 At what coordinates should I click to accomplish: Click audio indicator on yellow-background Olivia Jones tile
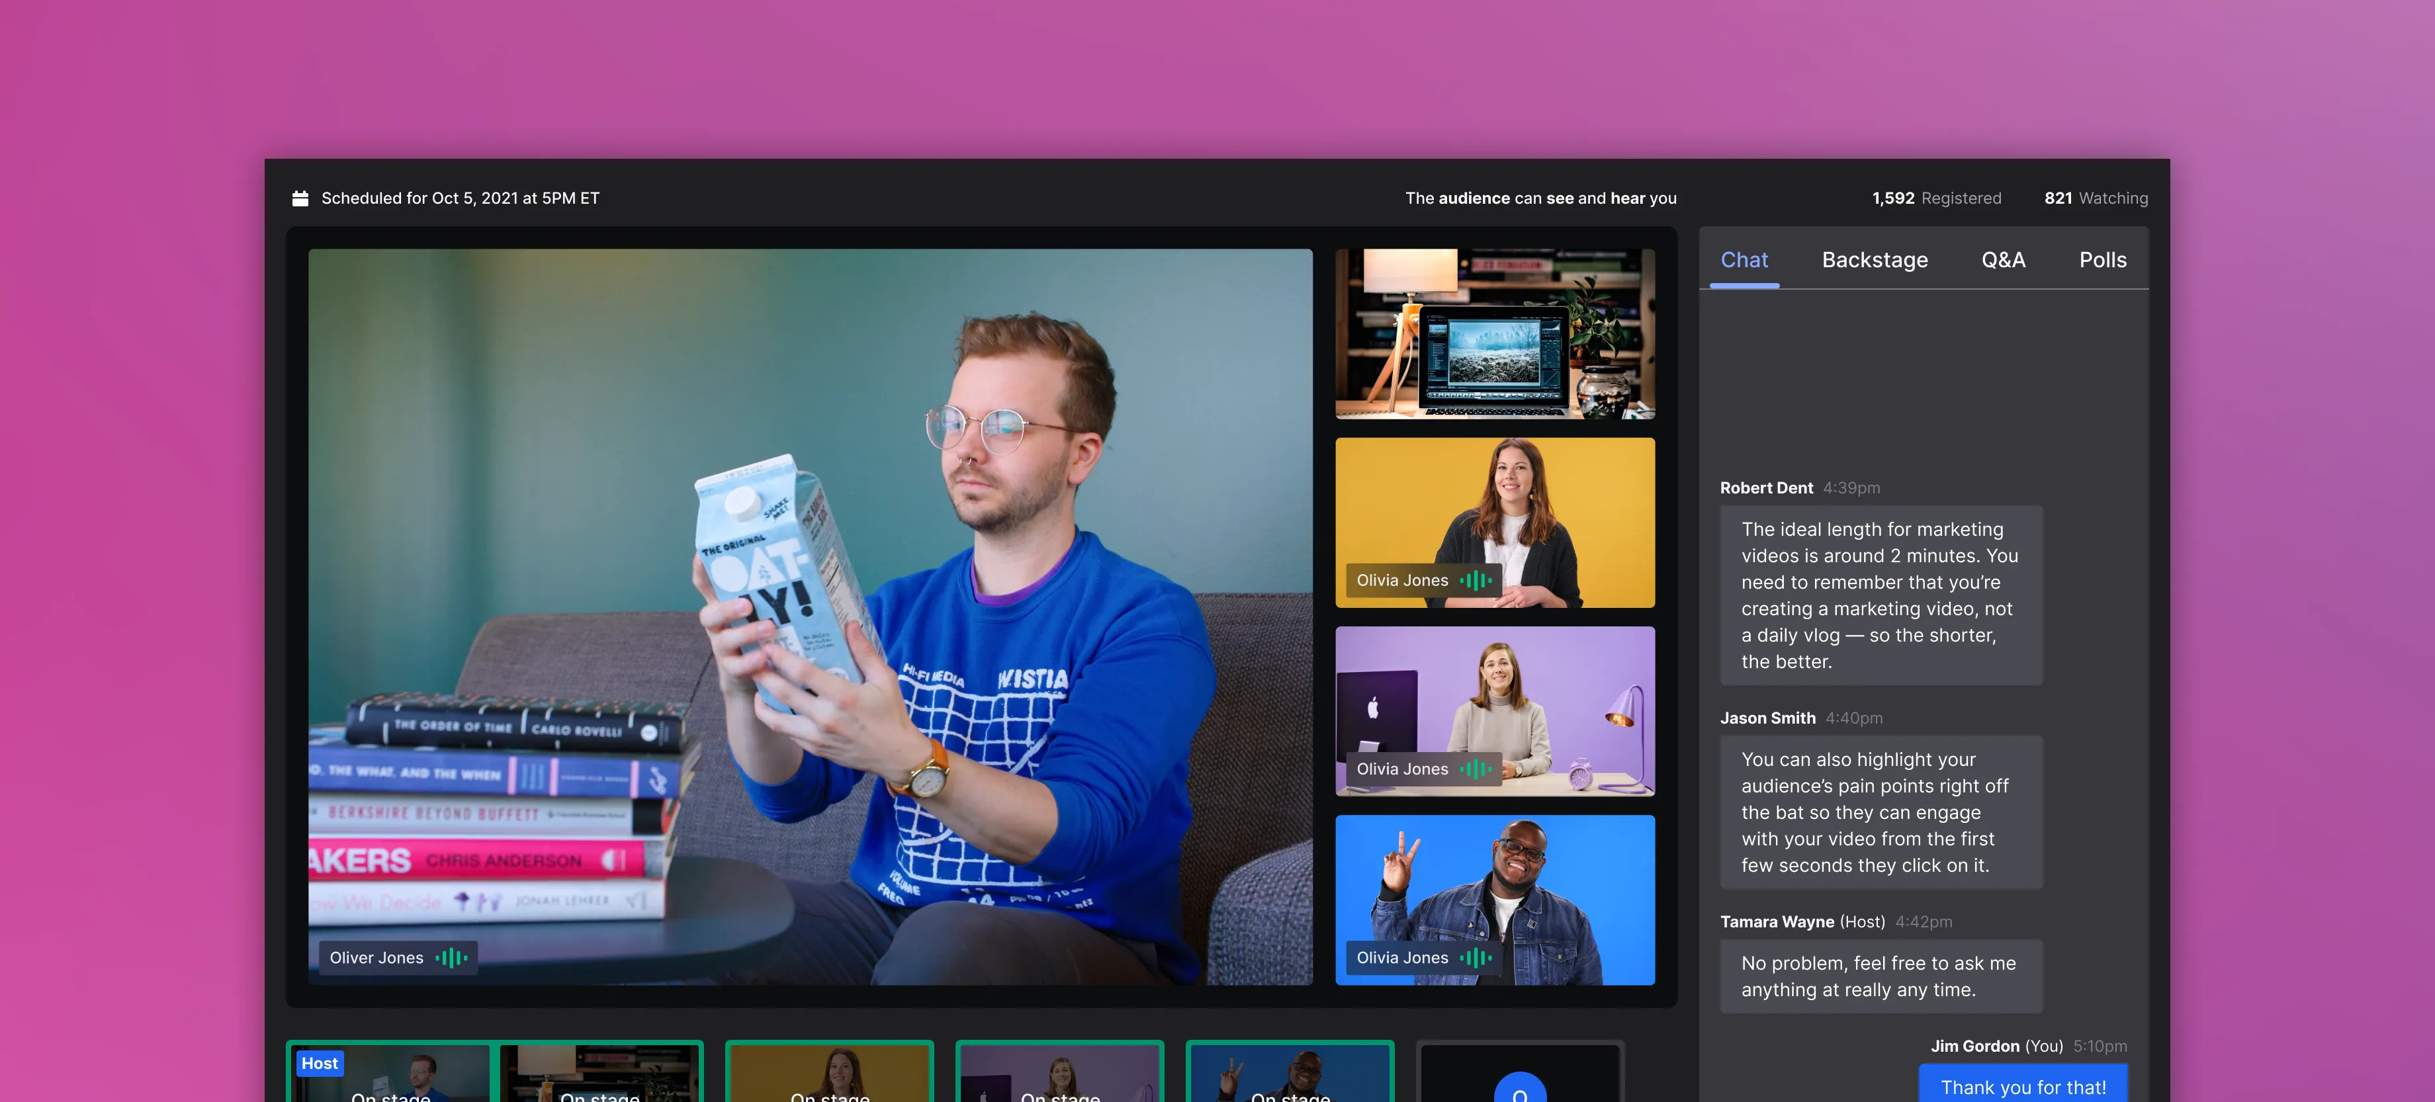pyautogui.click(x=1476, y=580)
